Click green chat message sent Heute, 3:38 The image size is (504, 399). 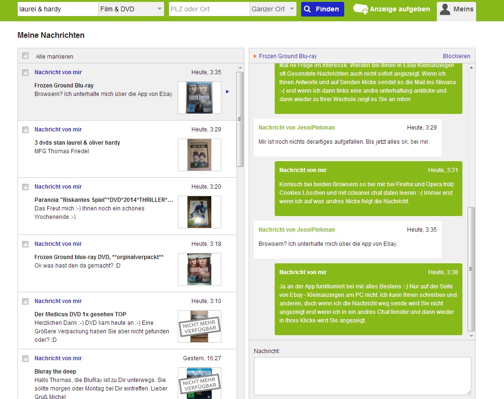[368, 299]
